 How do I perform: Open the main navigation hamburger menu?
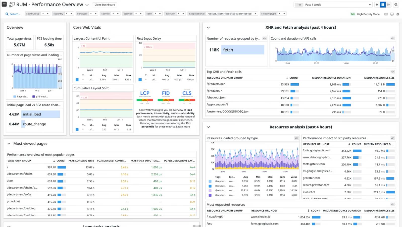click(4, 4)
